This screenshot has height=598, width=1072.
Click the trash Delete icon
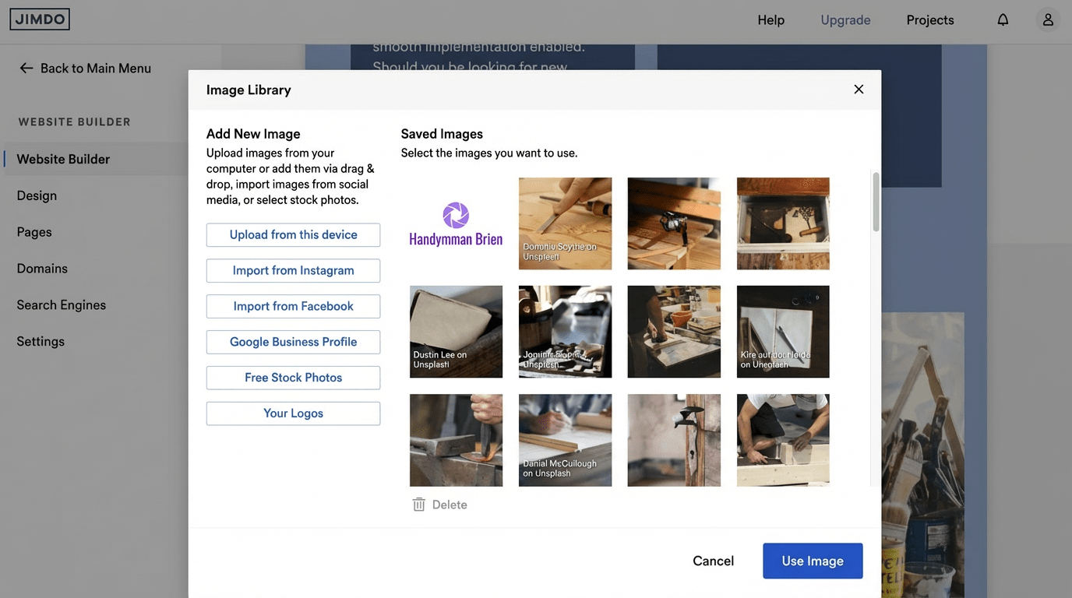pyautogui.click(x=419, y=505)
